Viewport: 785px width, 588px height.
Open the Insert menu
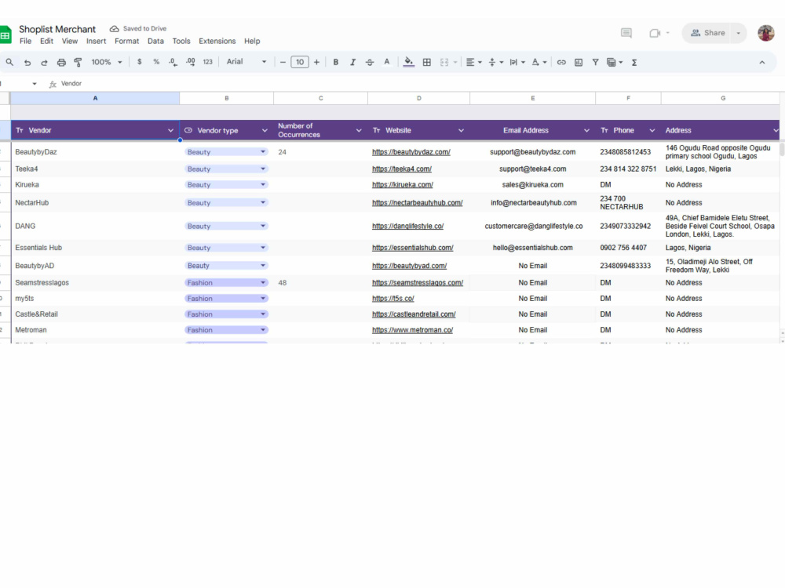(x=96, y=41)
